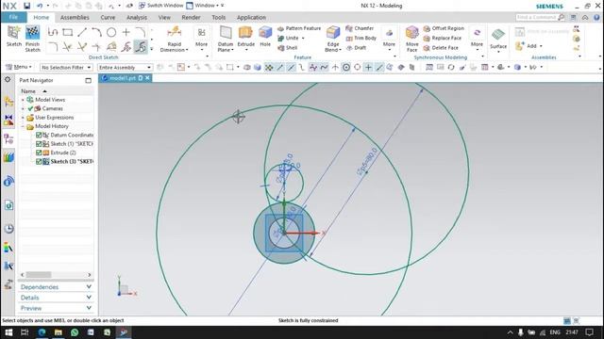
Task: Click the Find a Command search field
Action: (x=540, y=17)
